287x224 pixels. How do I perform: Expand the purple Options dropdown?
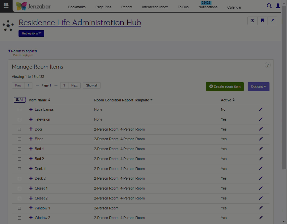(x=258, y=86)
